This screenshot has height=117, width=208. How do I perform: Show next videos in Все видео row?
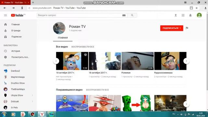(186, 61)
